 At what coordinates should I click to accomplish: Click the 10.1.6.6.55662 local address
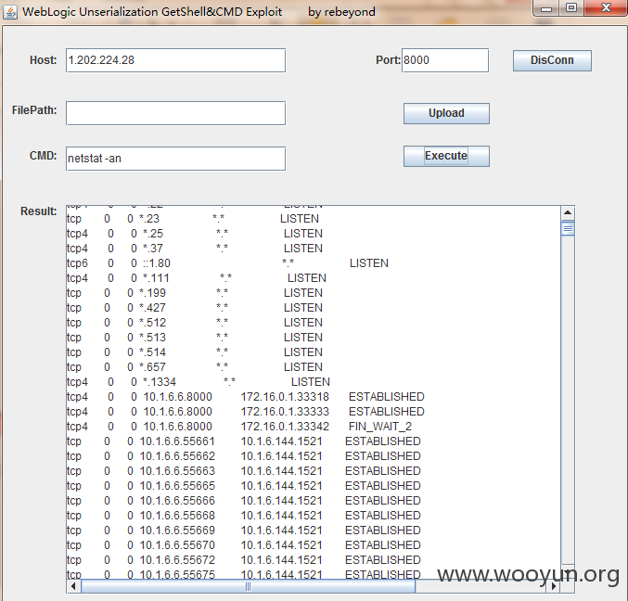point(177,456)
